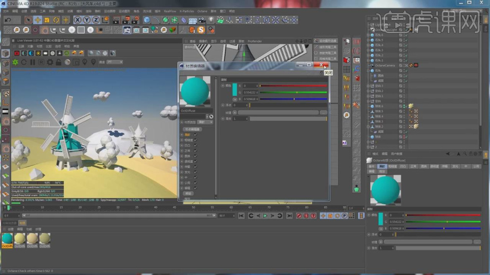490x275 pixels.
Task: Click the node editor button in material editor
Action: [192, 129]
